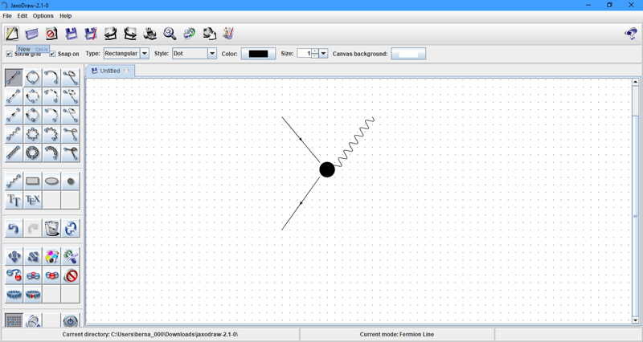Select the Photon Loop wavy circle tool
Screen dimensions: 643x342
click(x=32, y=134)
